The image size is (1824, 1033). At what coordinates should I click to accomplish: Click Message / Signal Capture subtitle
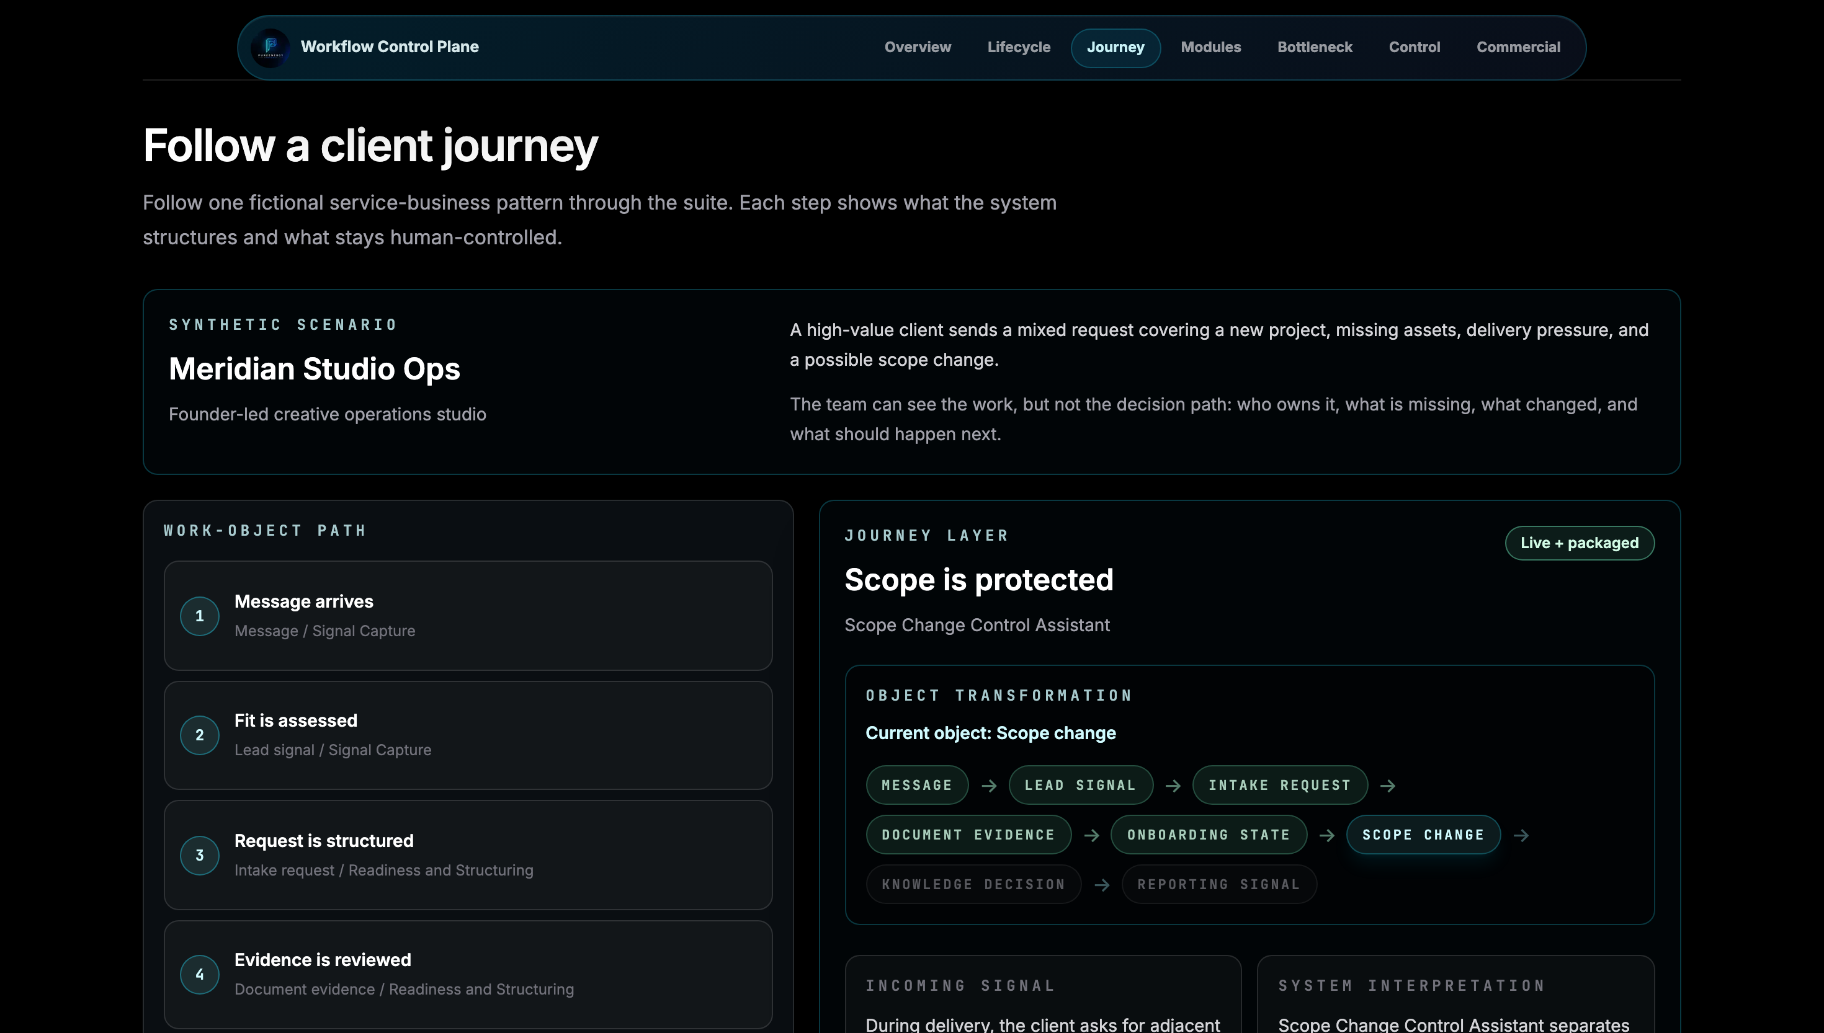pyautogui.click(x=324, y=631)
